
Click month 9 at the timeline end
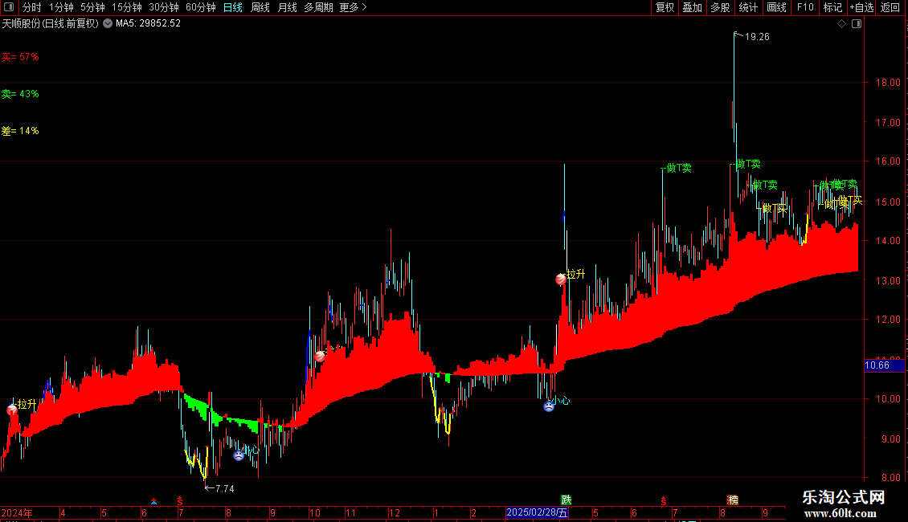point(766,512)
